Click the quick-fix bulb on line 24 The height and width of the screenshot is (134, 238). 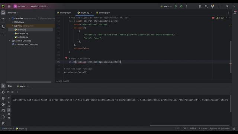pos(66,58)
